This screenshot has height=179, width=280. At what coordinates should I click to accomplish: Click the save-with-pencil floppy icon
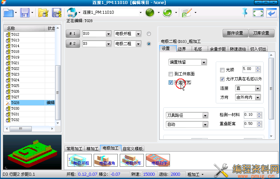(57, 12)
